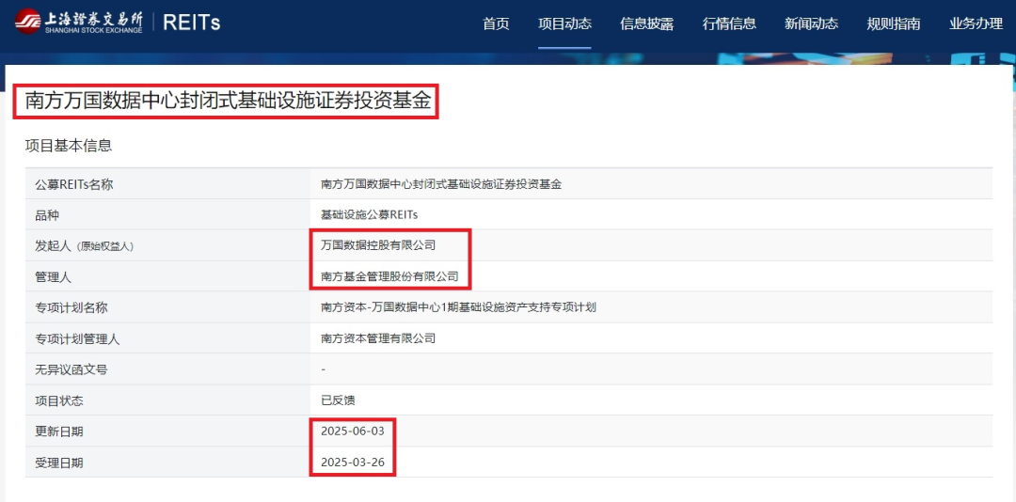The image size is (1016, 502).
Task: Click the REITs header title
Action: (191, 22)
